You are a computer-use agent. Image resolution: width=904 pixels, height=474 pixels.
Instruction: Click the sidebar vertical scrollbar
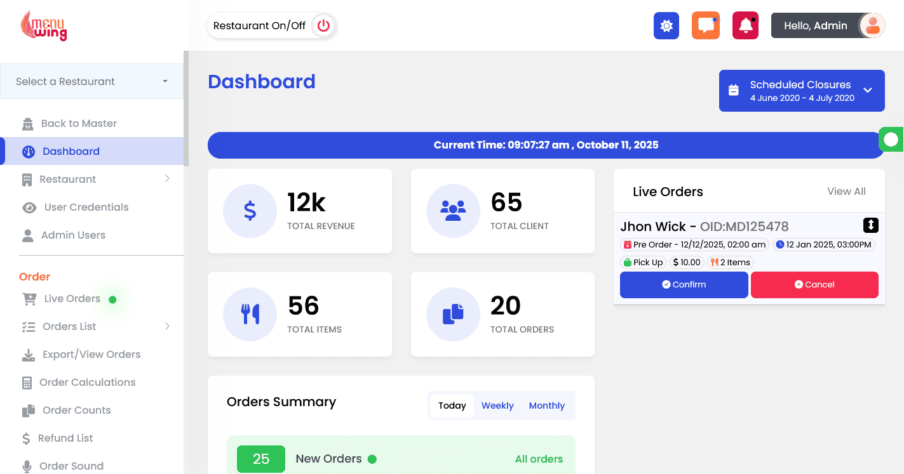click(x=186, y=109)
